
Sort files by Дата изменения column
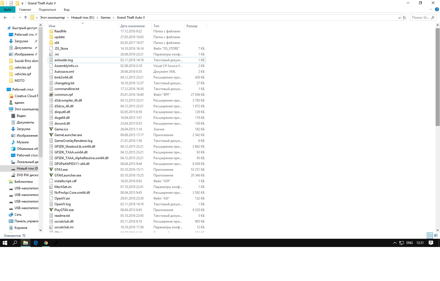(x=133, y=26)
